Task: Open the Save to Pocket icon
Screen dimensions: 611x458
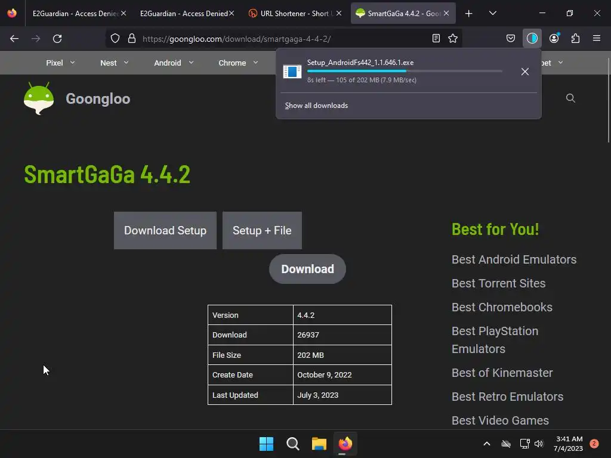Action: coord(511,38)
